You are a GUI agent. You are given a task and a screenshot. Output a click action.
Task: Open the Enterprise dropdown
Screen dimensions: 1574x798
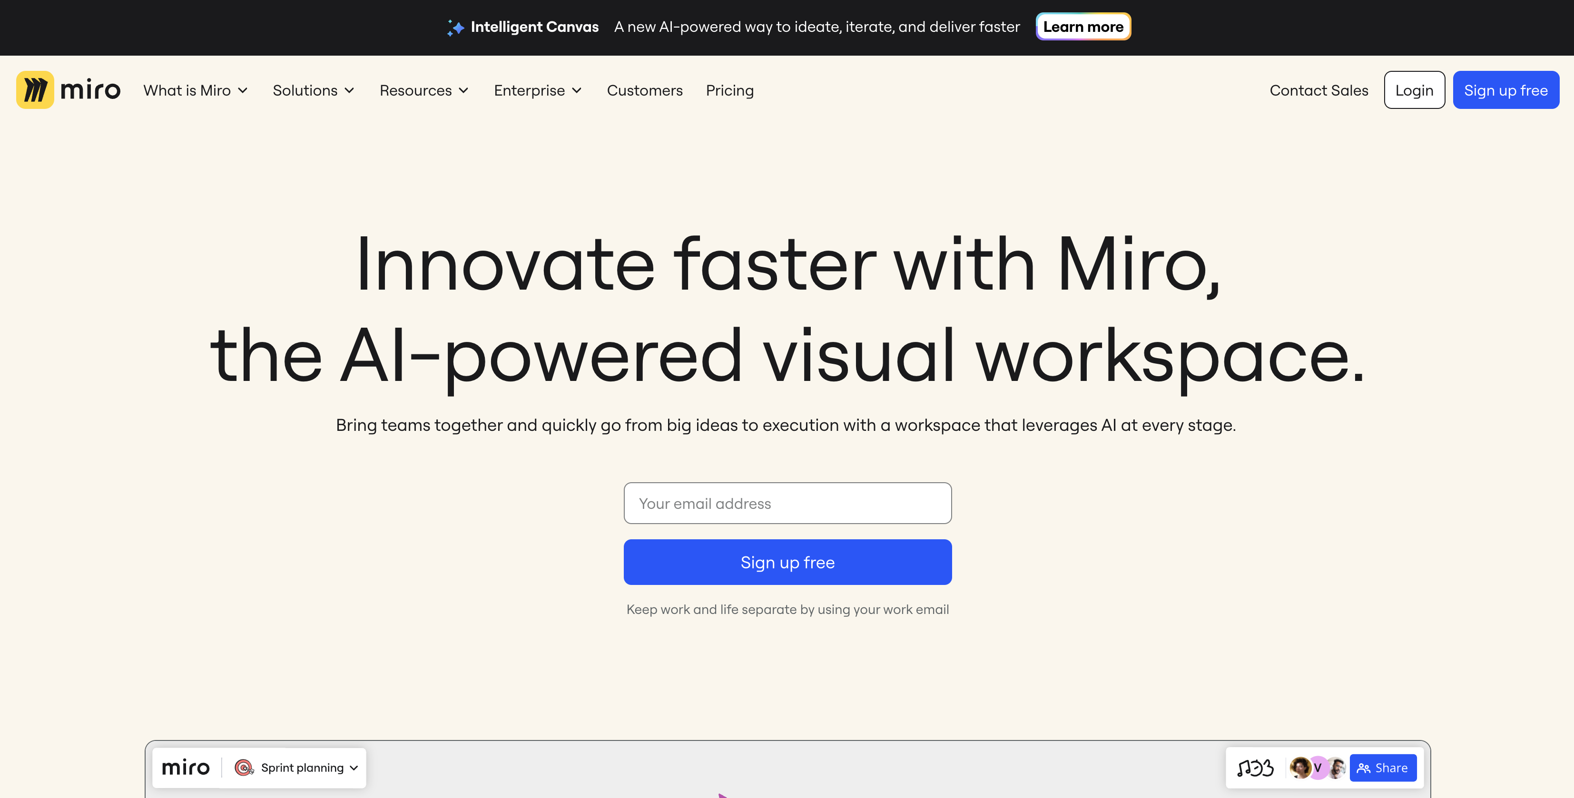[x=538, y=90]
